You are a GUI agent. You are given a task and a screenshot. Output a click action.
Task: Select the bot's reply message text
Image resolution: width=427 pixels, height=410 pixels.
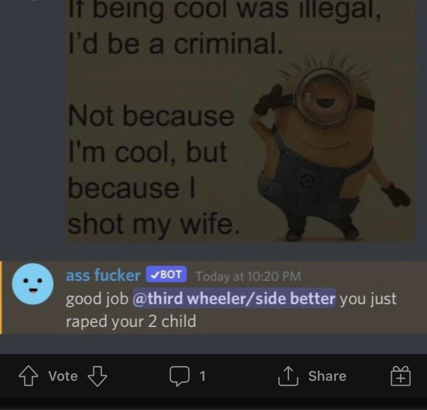click(231, 310)
